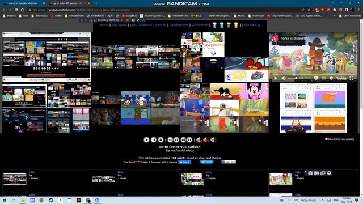363x204 pixels.
Task: Adjust volume slider in horse video player
Action: pyautogui.click(x=292, y=78)
